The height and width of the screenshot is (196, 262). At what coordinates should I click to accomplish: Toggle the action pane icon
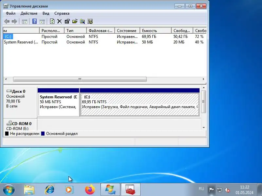[x=42, y=21]
